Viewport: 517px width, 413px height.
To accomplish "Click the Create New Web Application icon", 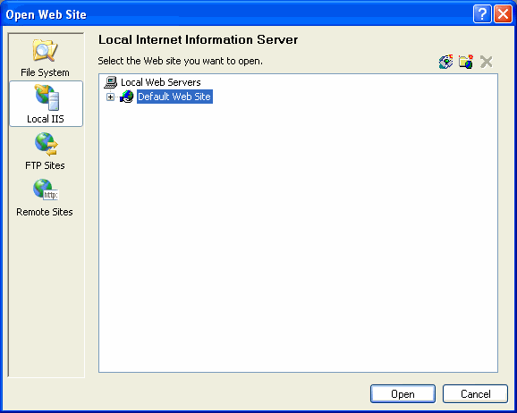I will 445,62.
